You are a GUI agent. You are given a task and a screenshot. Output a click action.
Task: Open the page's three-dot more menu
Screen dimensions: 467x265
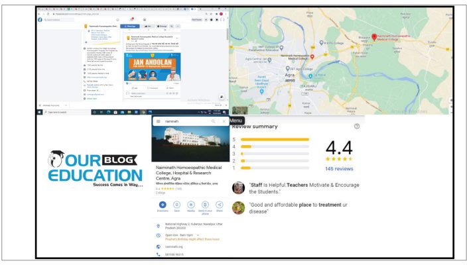pos(178,26)
